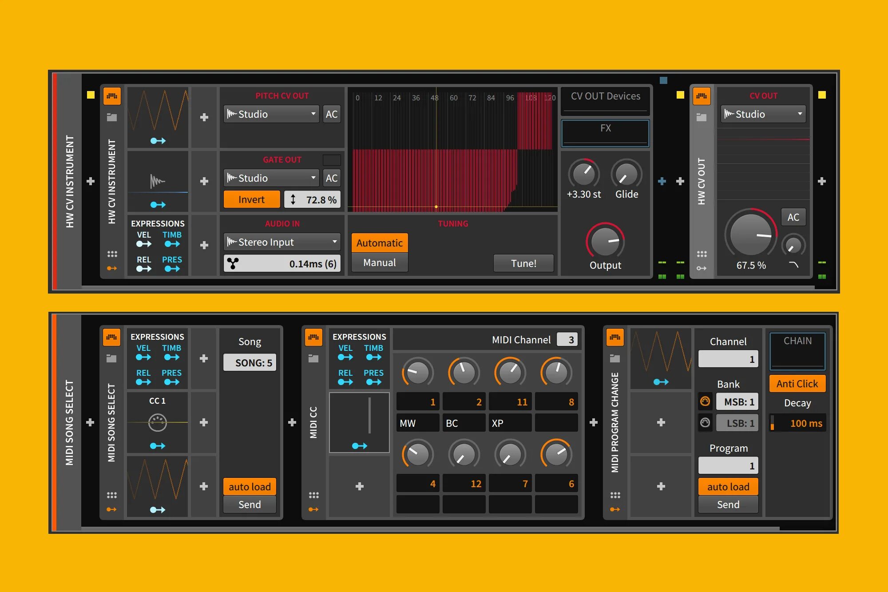This screenshot has height=592, width=888.
Task: Click the MSB bank knob icon
Action: 705,401
